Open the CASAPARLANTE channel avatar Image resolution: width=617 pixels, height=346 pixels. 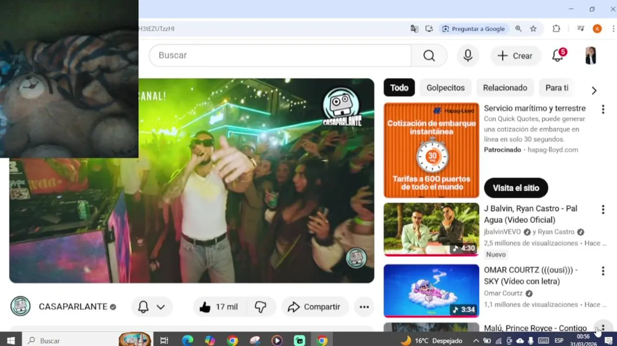click(x=21, y=307)
